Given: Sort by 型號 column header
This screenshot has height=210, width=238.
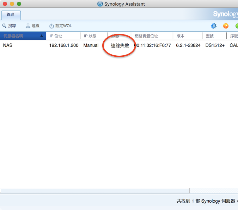Looking at the screenshot, I should pos(214,36).
